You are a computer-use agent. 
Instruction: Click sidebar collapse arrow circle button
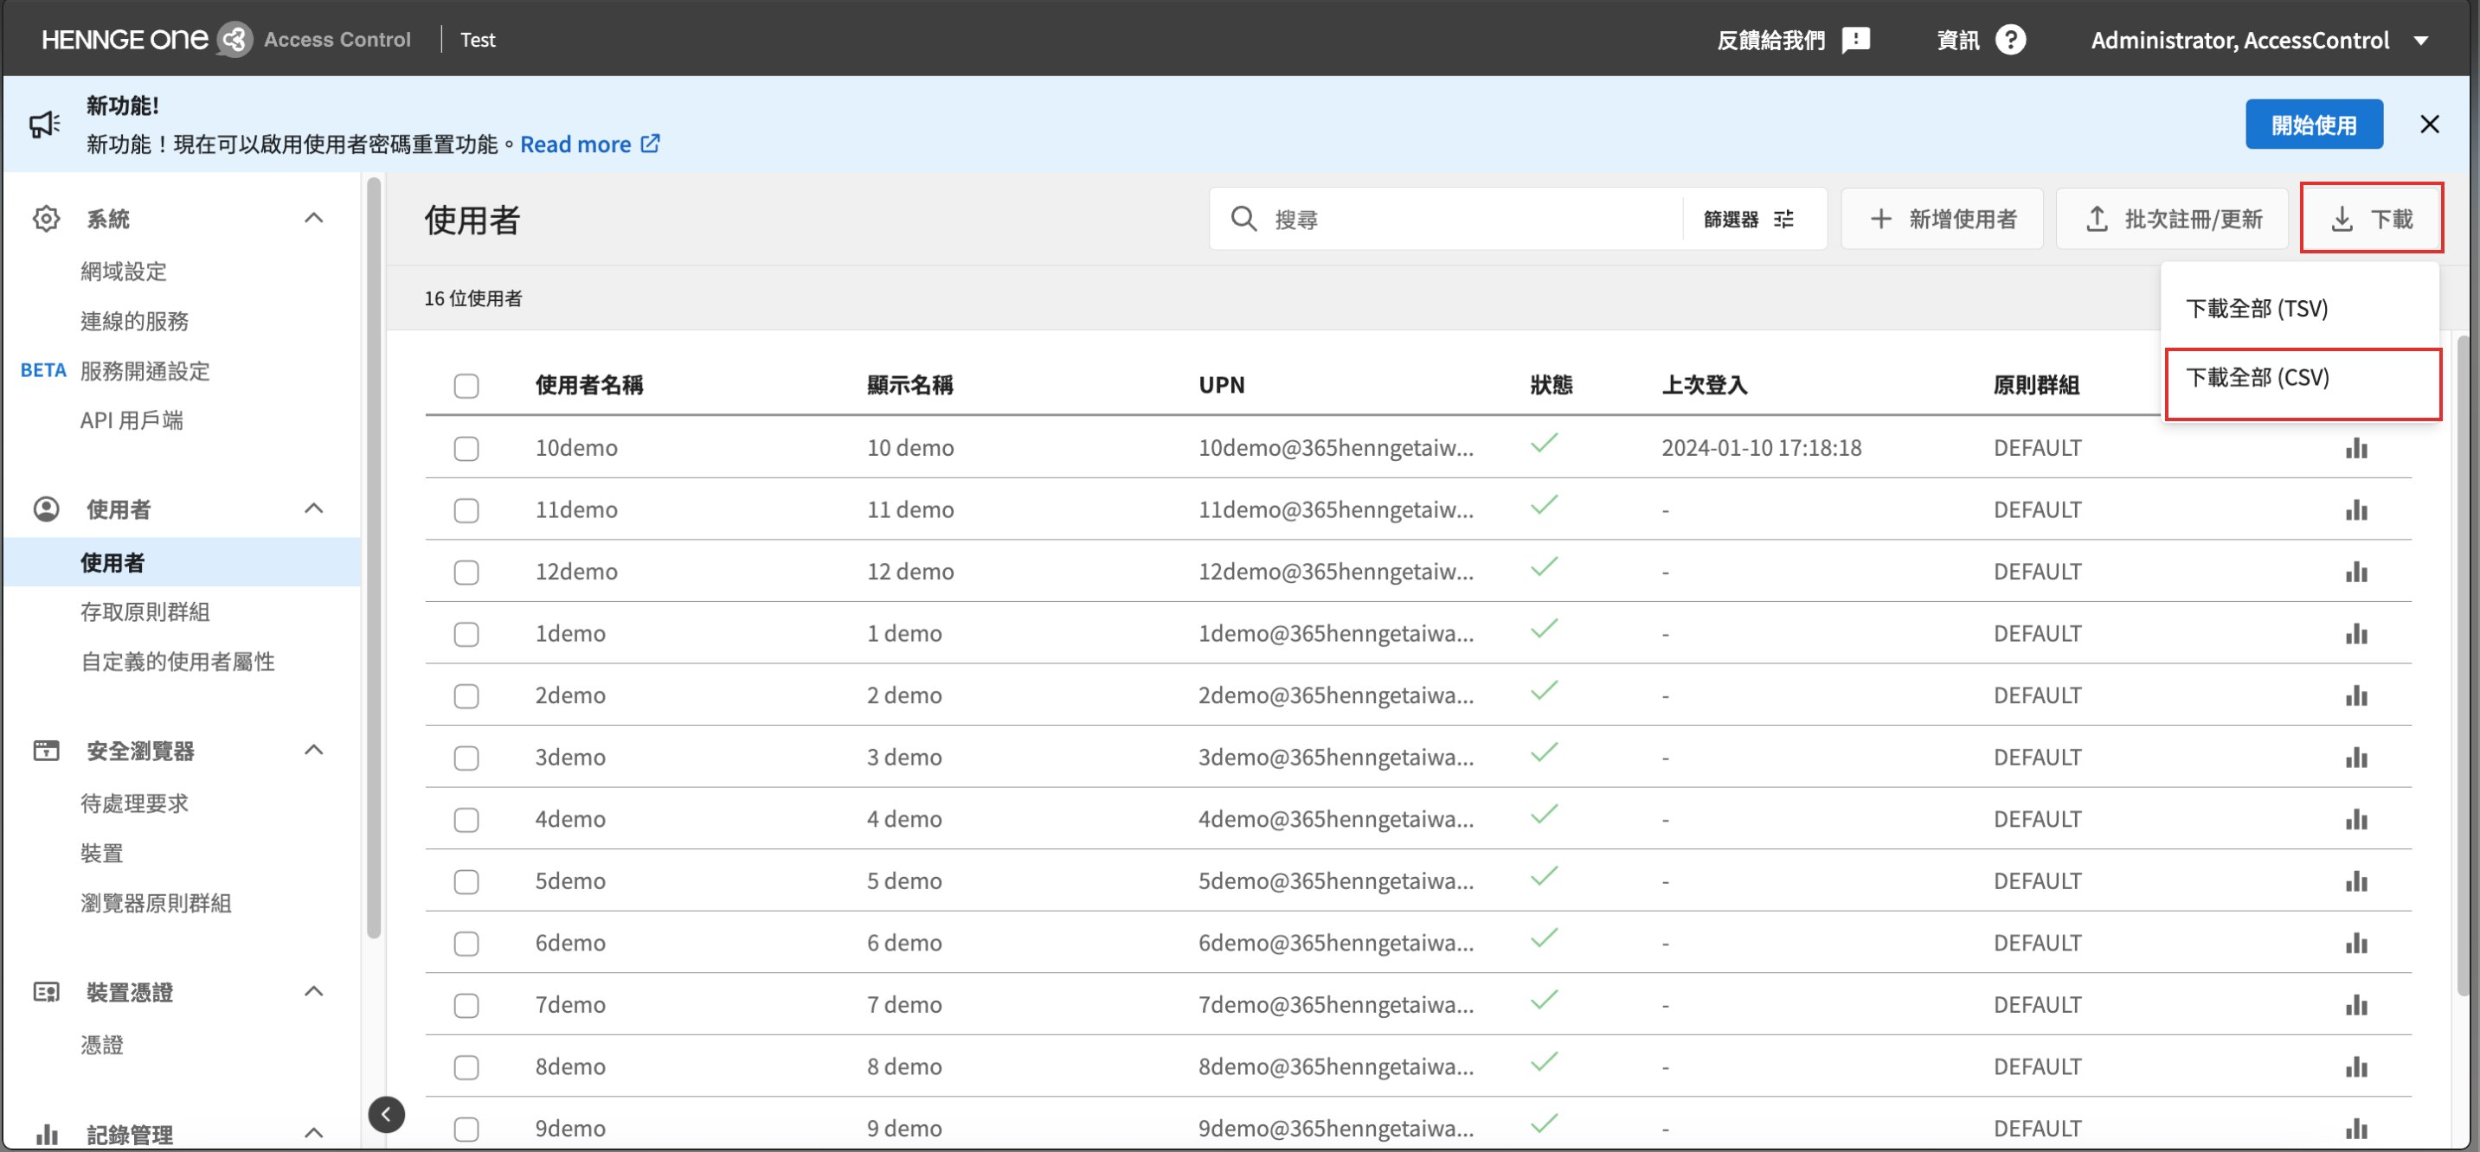pyautogui.click(x=386, y=1115)
